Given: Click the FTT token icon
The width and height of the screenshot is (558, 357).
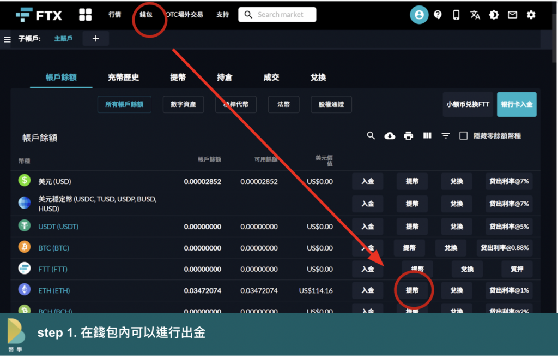Looking at the screenshot, I should click(x=25, y=268).
